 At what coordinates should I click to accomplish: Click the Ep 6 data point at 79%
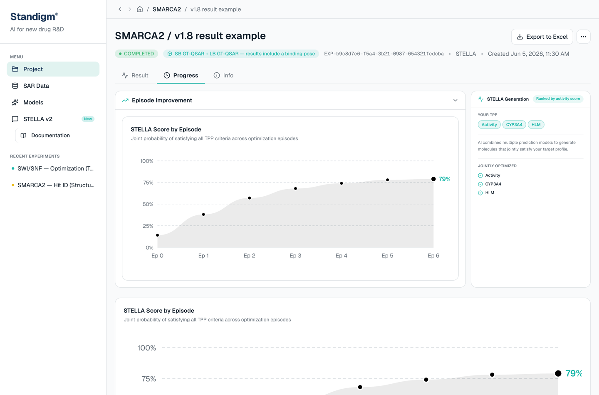pyautogui.click(x=433, y=179)
